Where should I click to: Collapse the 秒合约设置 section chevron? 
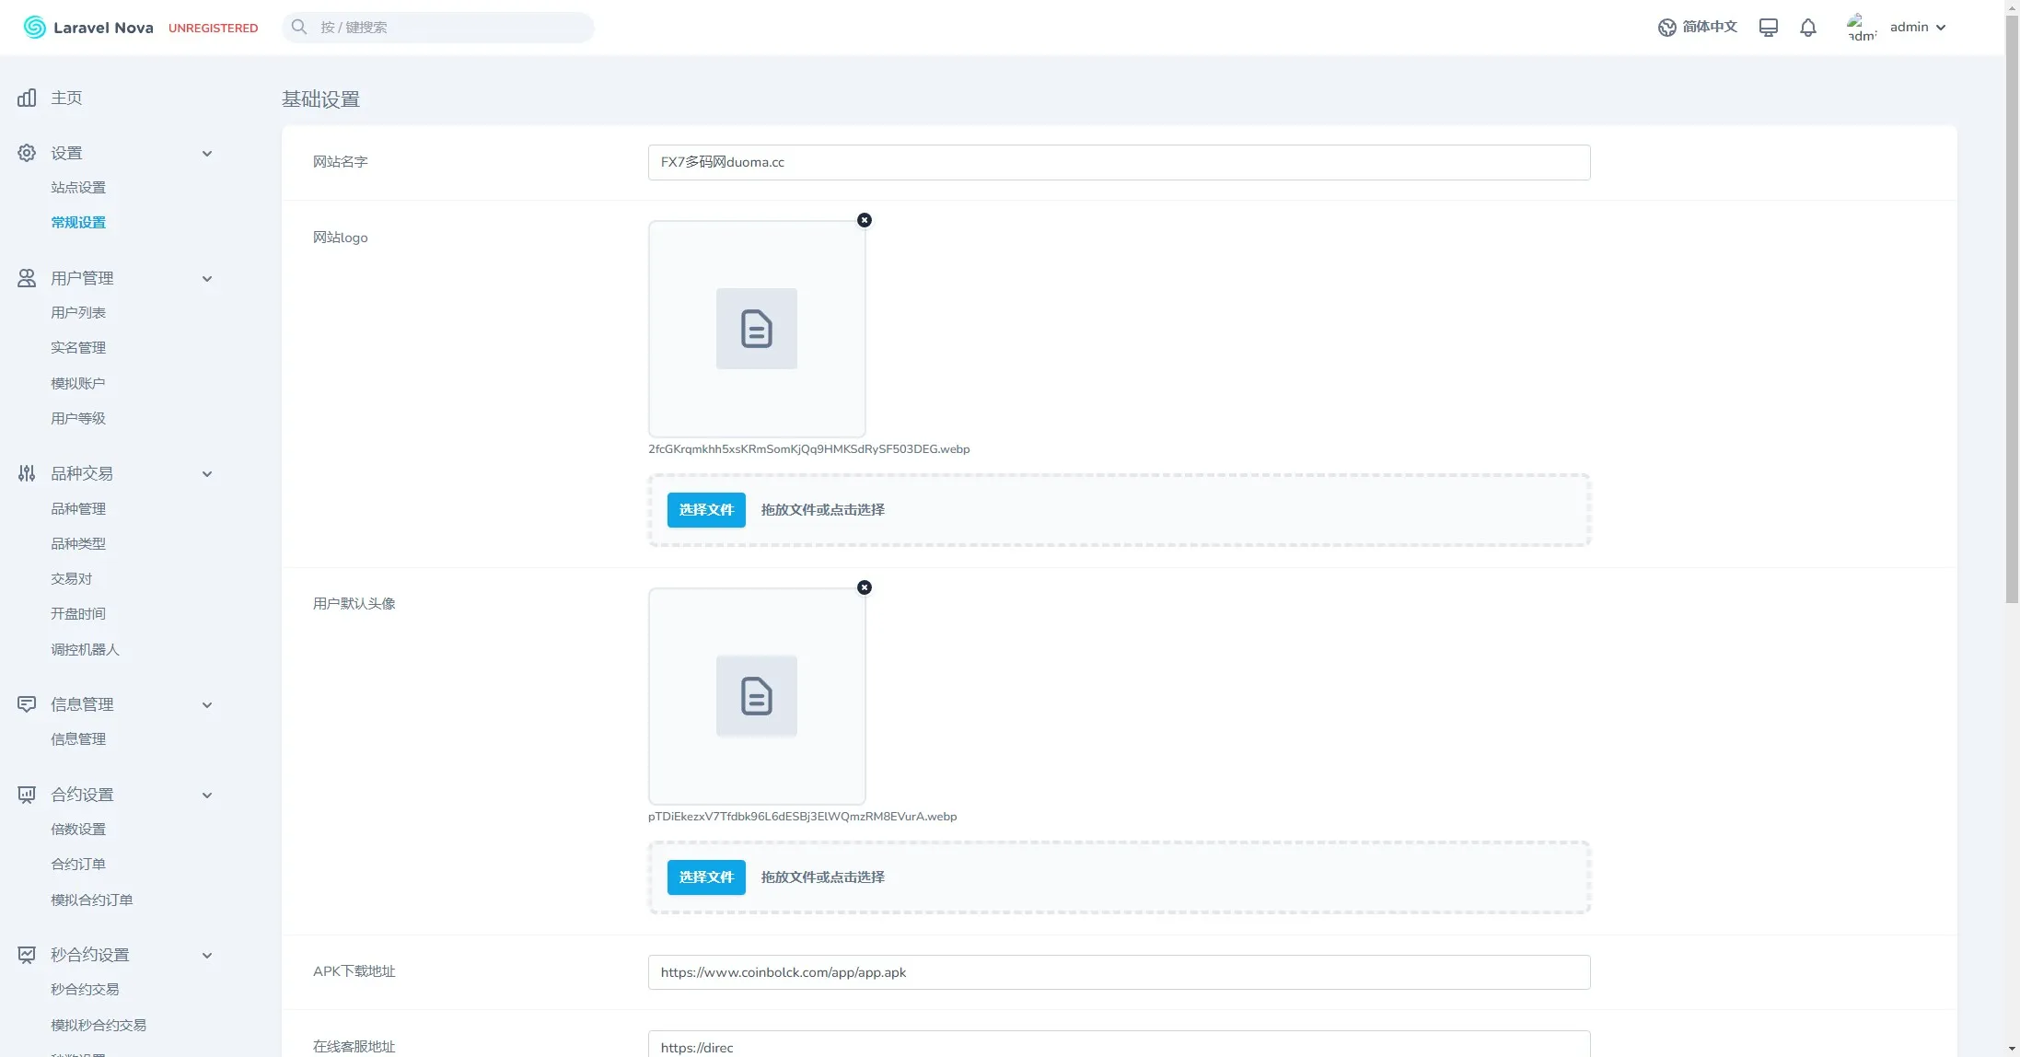coord(207,956)
